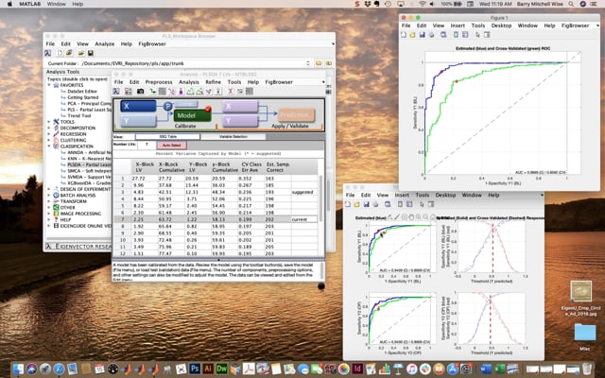Select row 3 marked suggested in SSQ table
Viewport: 605px width, 378px height.
pyautogui.click(x=216, y=192)
